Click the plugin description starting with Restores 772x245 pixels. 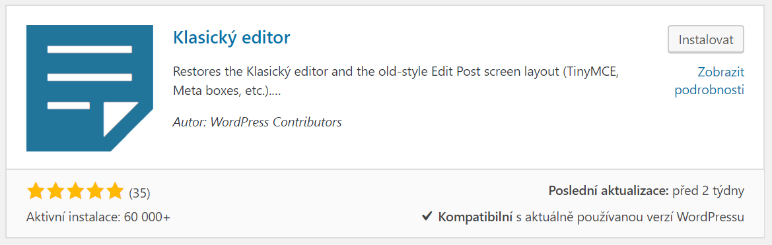point(396,81)
